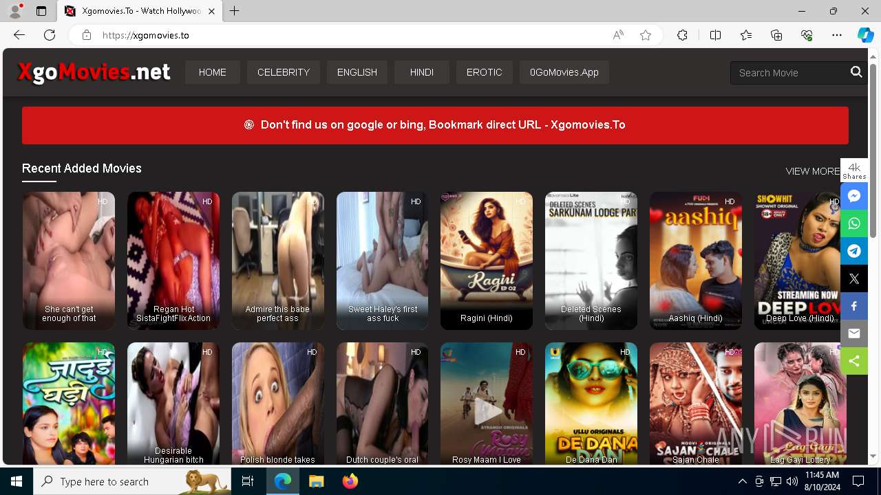The height and width of the screenshot is (495, 881).
Task: Show hidden system tray icons
Action: [x=742, y=481]
